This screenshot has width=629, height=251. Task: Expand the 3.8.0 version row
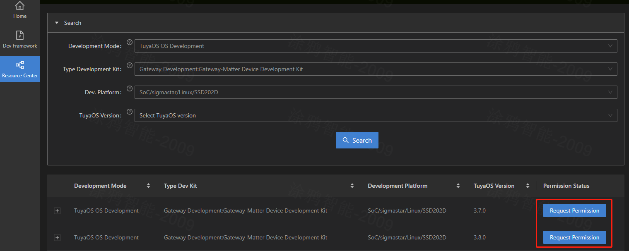58,238
